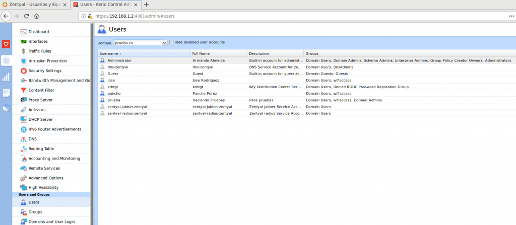The width and height of the screenshot is (516, 225).
Task: Select the configuration gear in left strip
Action: point(6,60)
